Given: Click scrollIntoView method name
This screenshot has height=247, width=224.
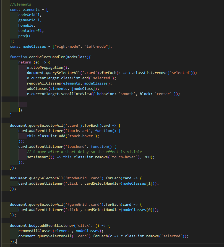Looking at the screenshot, I should pos(76,94).
